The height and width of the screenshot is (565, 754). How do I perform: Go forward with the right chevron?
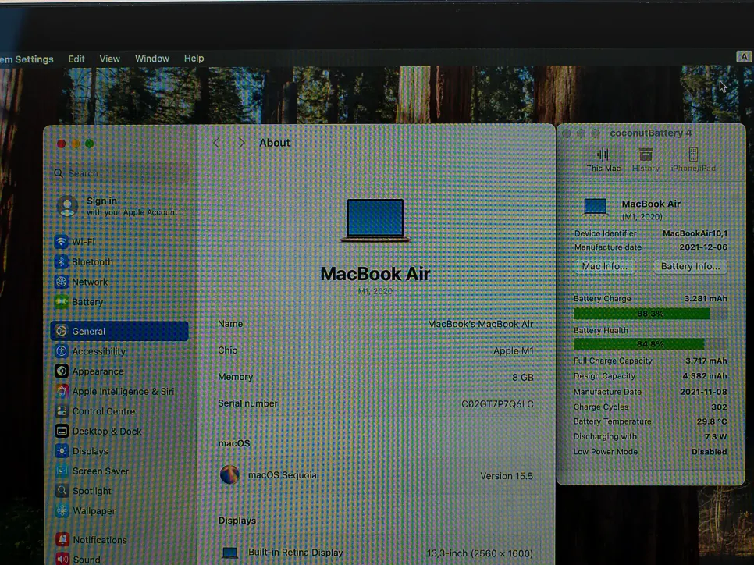pyautogui.click(x=241, y=143)
